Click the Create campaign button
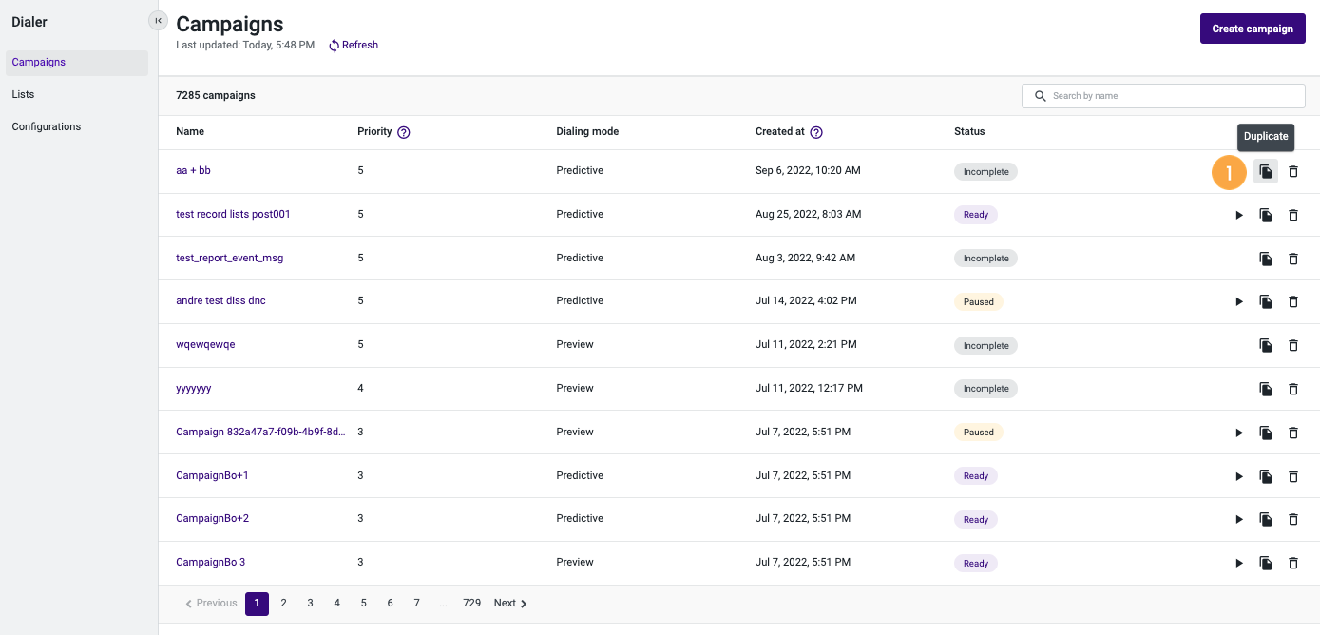 point(1252,28)
